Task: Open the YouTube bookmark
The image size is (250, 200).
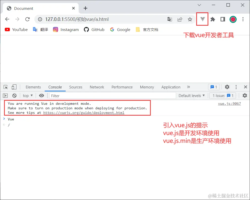Action: click(16, 29)
